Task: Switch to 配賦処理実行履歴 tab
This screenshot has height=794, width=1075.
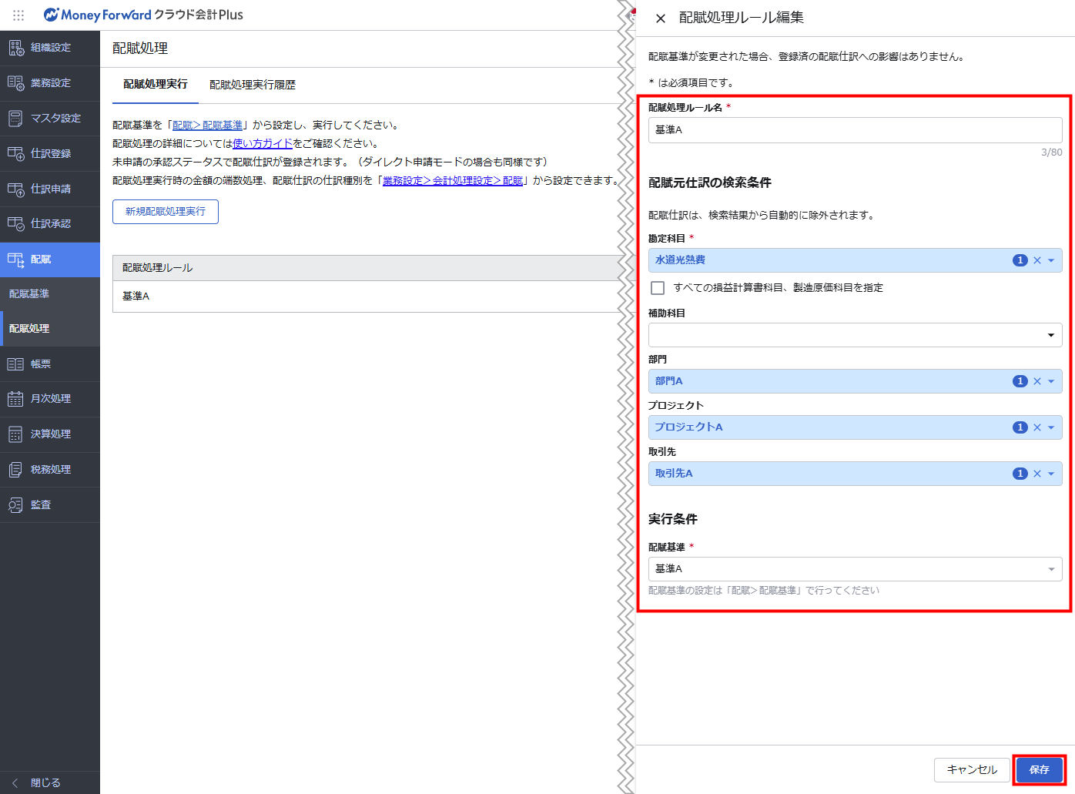Action: click(253, 85)
